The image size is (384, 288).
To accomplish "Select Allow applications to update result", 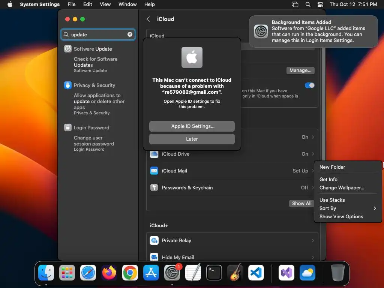I will (x=99, y=104).
